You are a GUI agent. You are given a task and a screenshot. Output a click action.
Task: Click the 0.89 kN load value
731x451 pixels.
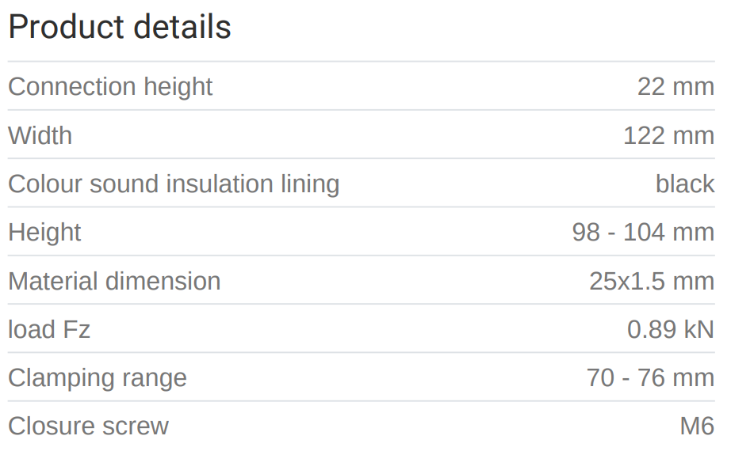(671, 329)
